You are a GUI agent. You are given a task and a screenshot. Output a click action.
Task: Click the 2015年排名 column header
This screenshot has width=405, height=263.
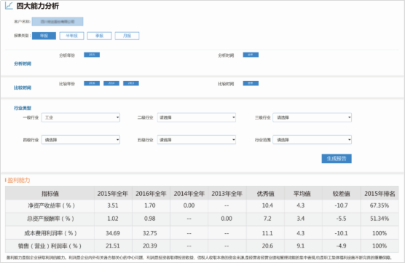click(380, 194)
